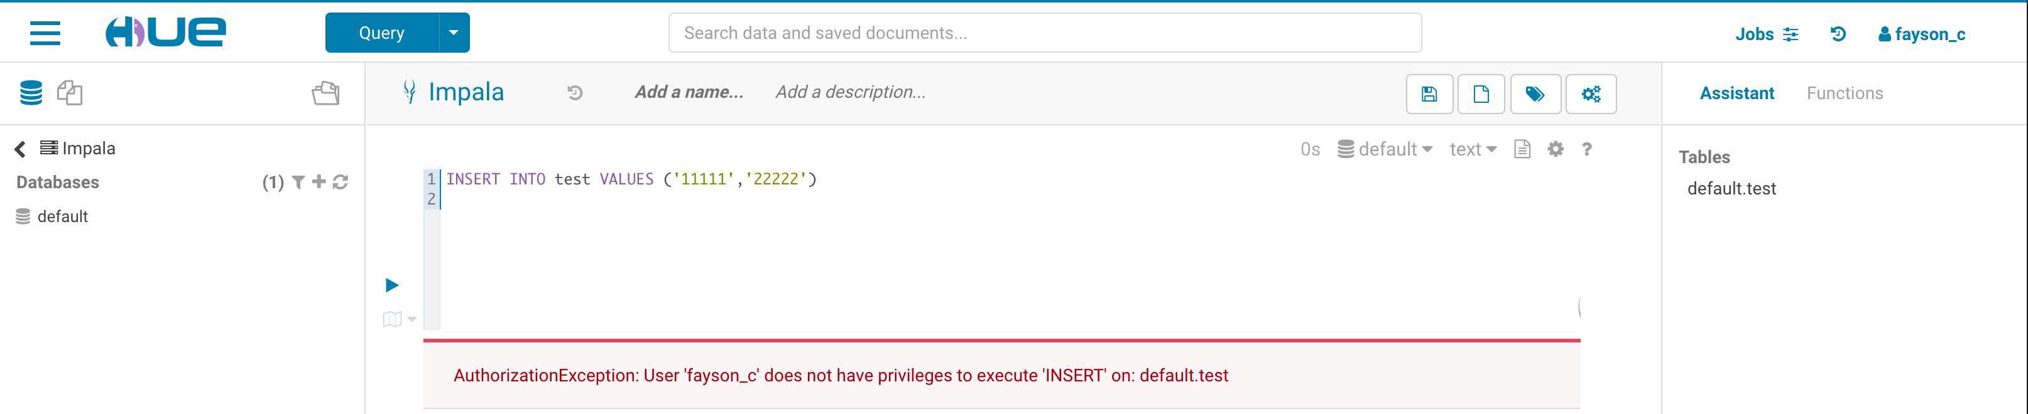Image resolution: width=2028 pixels, height=414 pixels.
Task: Open the hamburger main menu
Action: point(45,33)
